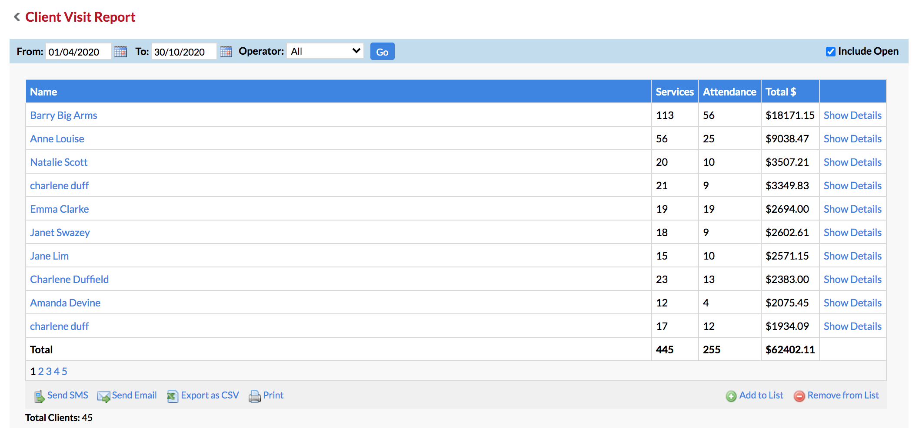Click the Attendance column header

coord(729,92)
